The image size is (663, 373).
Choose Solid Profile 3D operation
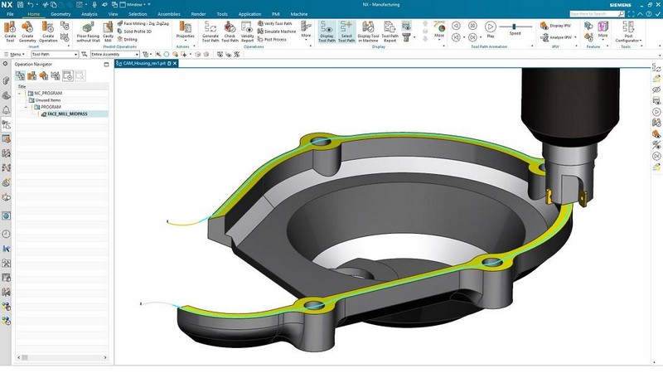pos(134,31)
